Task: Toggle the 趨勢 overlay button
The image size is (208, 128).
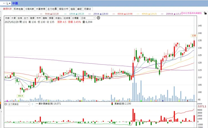Action: 45,18
